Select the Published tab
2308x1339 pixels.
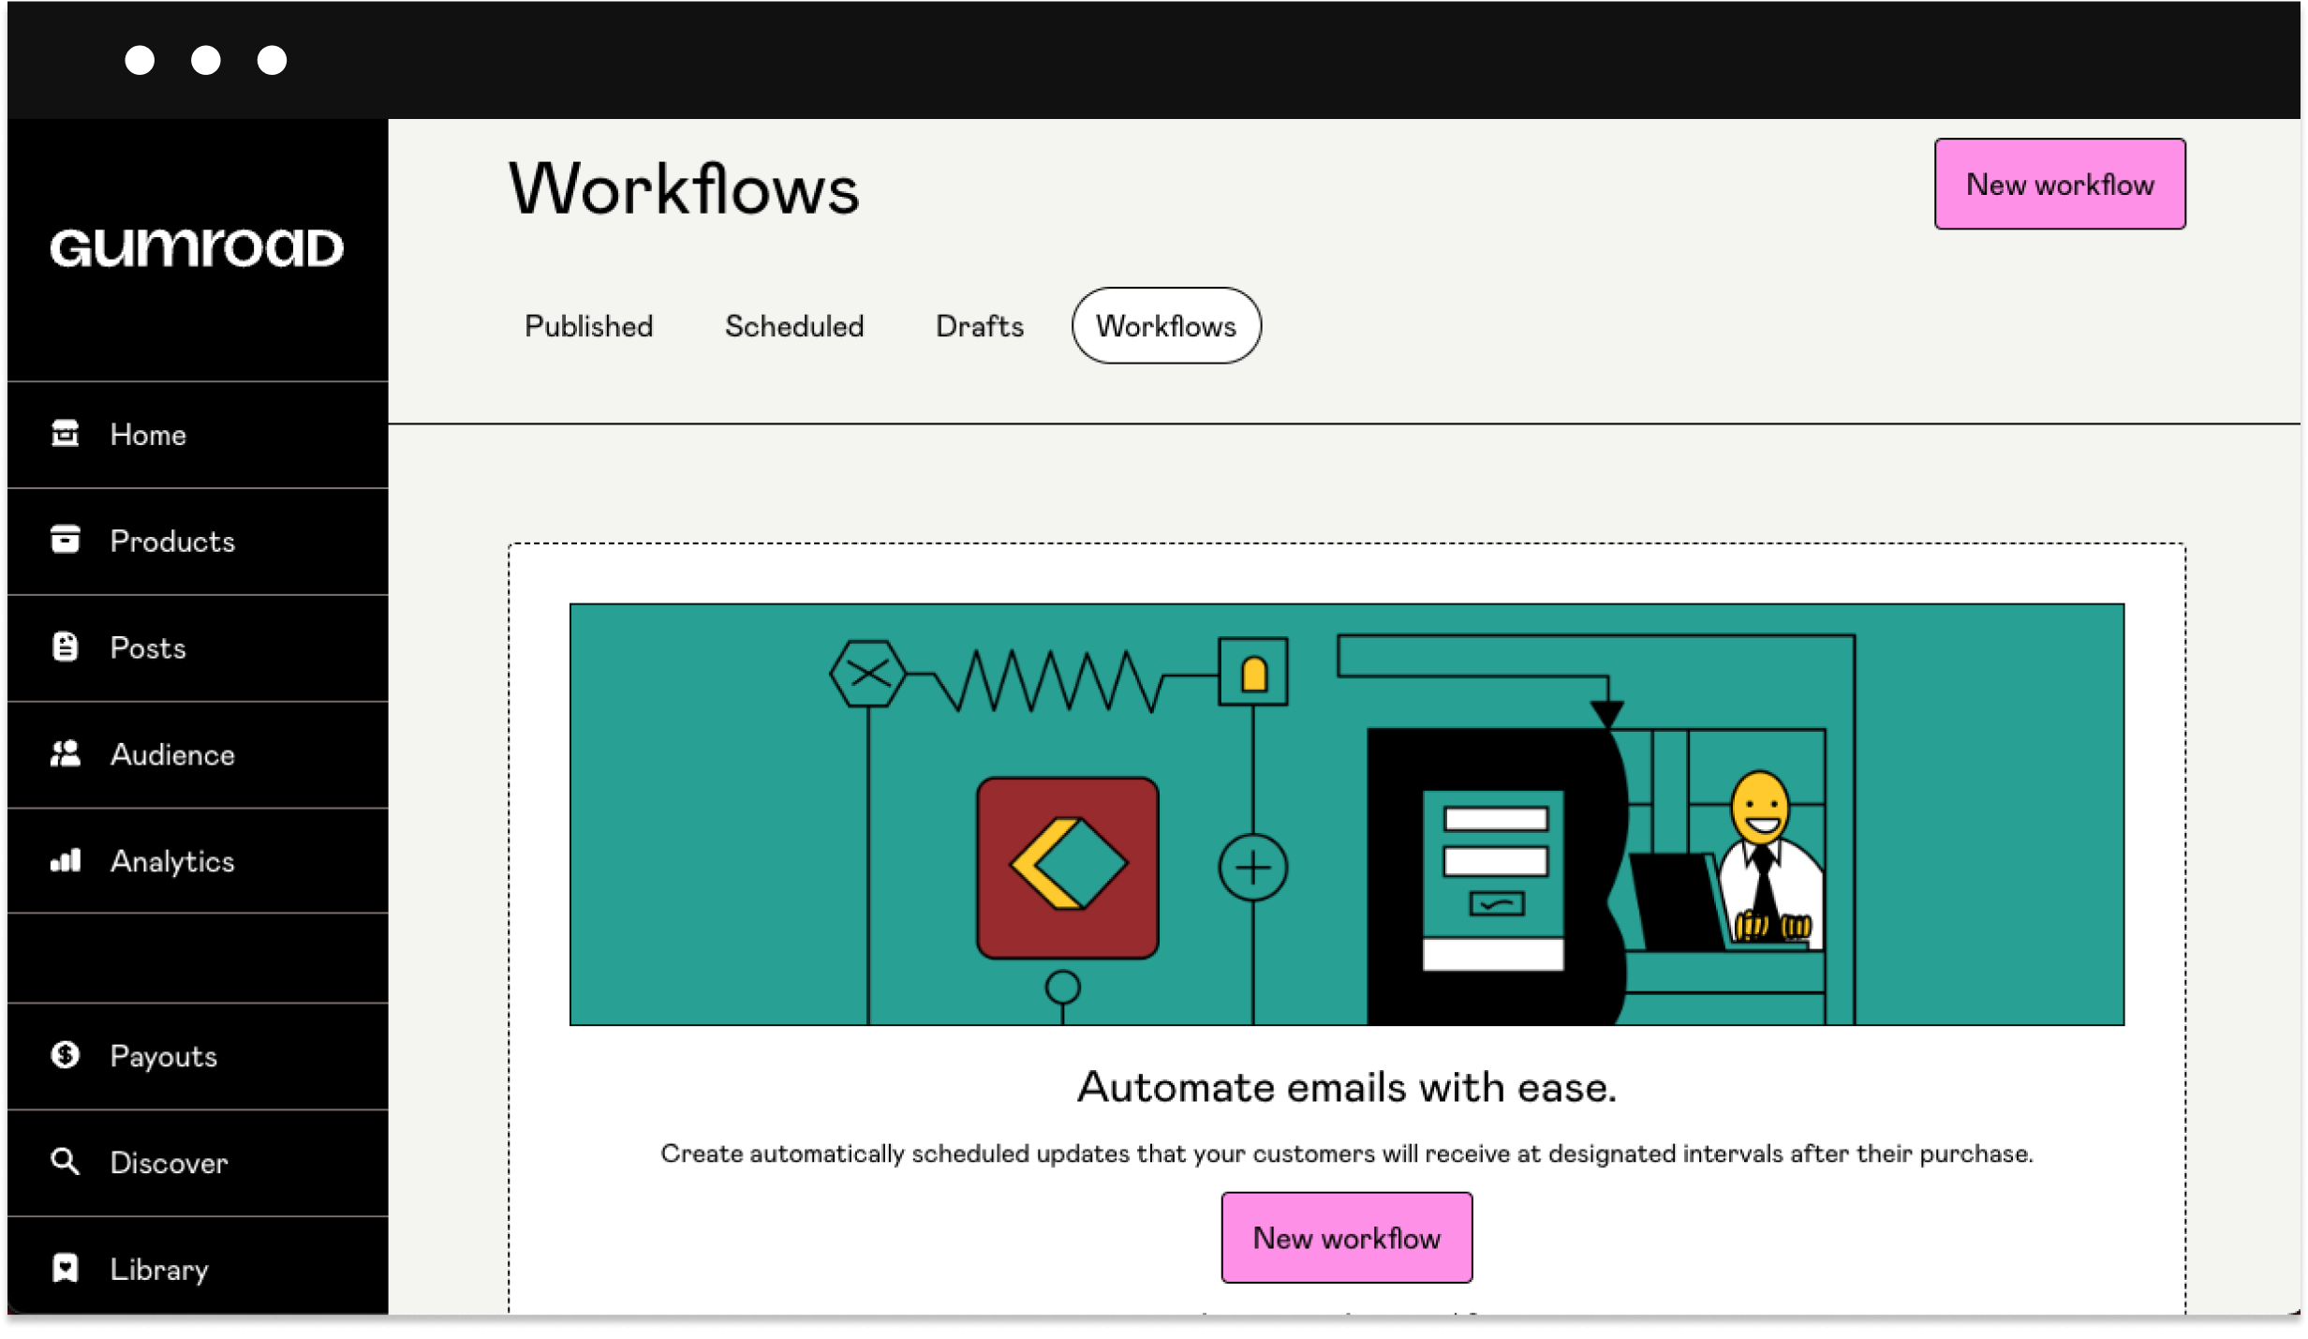coord(589,325)
